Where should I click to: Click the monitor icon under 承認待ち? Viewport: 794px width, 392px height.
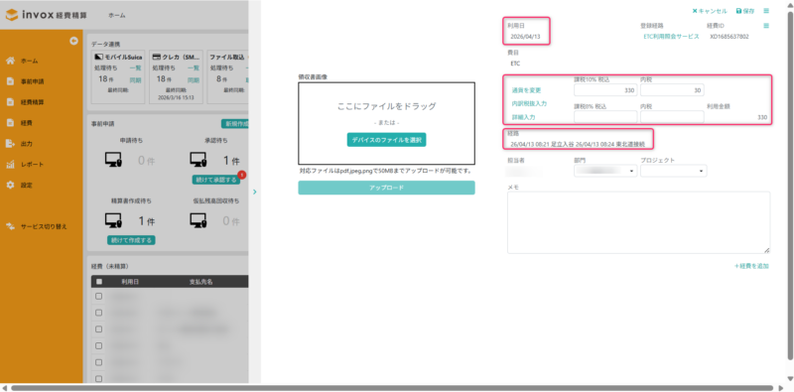(198, 160)
